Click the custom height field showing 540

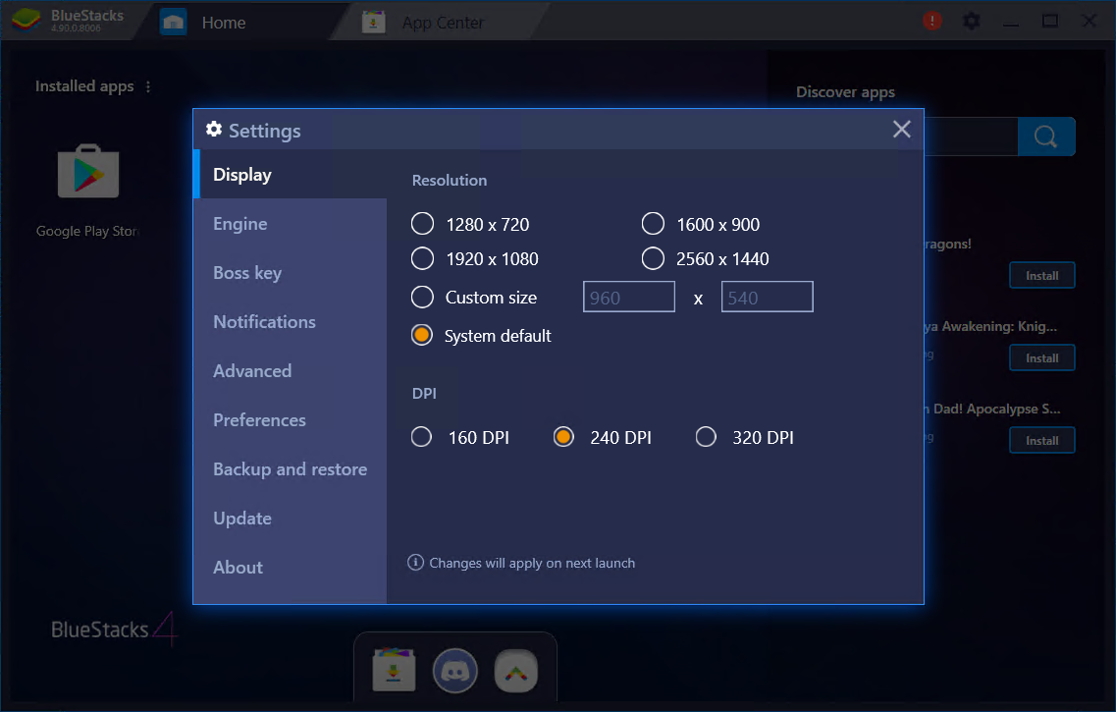(768, 297)
